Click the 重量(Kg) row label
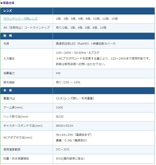 point(9,98)
